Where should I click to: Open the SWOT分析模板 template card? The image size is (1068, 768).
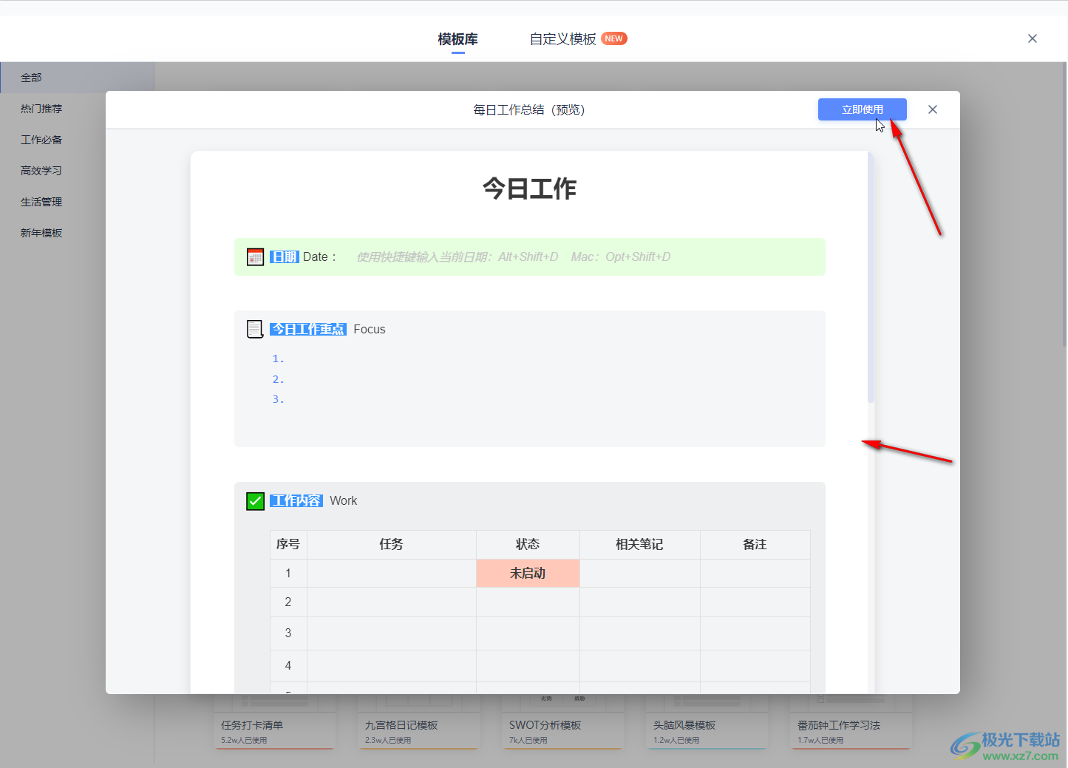coord(562,721)
